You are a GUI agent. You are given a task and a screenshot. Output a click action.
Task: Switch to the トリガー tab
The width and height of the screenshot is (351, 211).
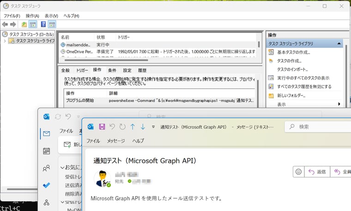tap(82, 70)
